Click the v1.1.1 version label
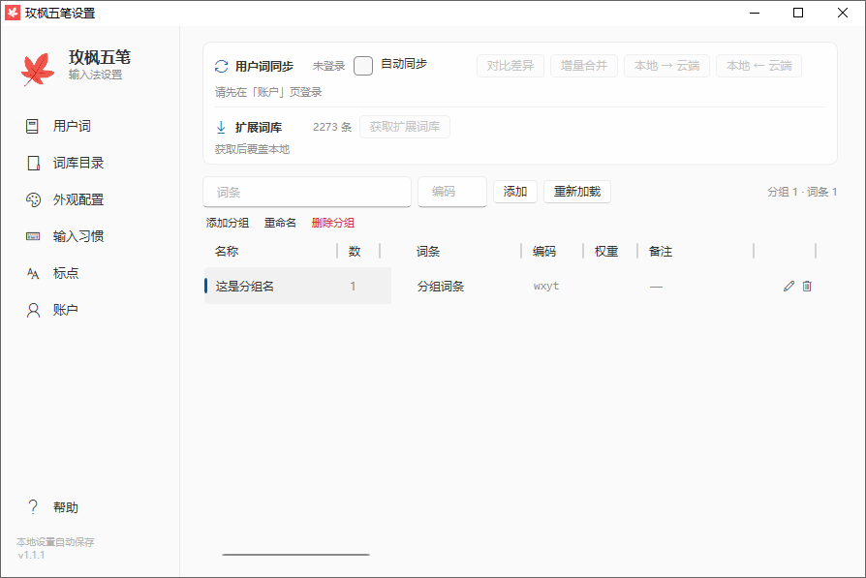The image size is (866, 578). [31, 555]
